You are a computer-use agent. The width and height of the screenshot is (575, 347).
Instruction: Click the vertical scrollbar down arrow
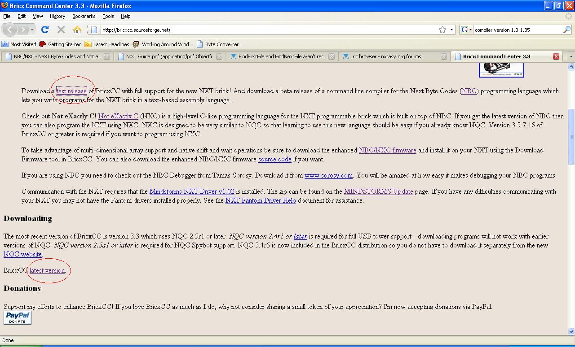(571, 332)
